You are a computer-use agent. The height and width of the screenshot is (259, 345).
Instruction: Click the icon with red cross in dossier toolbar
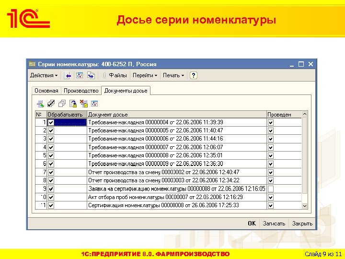tap(83, 104)
